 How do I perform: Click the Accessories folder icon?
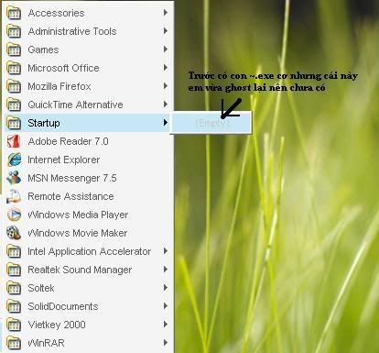pyautogui.click(x=14, y=13)
